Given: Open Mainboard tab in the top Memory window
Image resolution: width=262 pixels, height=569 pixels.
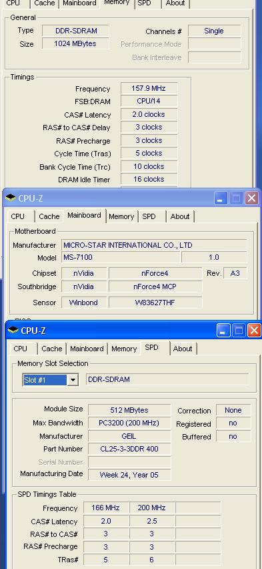Looking at the screenshot, I should 80,3.
